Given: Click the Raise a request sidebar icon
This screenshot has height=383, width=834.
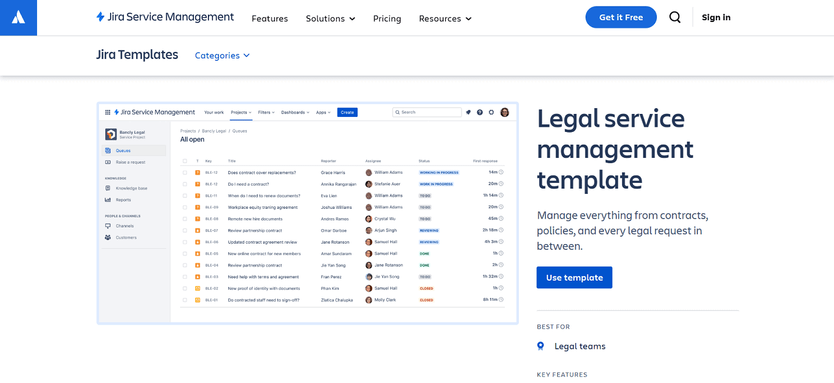Looking at the screenshot, I should point(108,162).
